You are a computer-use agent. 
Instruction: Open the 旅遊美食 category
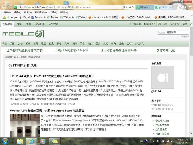pos(139,44)
